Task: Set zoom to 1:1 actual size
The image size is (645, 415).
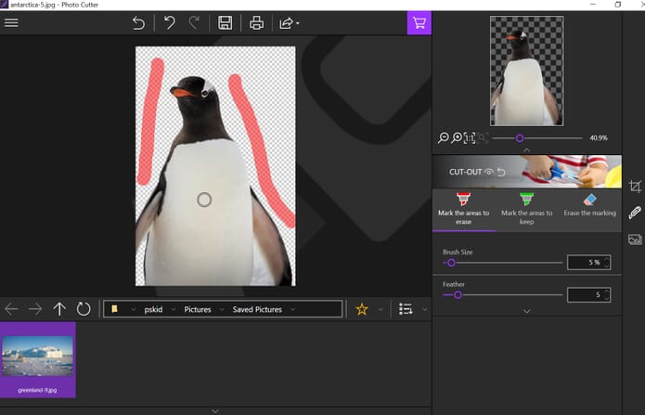Action: 470,138
